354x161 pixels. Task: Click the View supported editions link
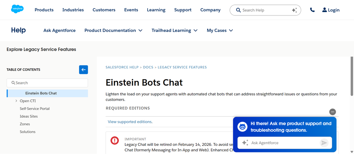tap(130, 122)
